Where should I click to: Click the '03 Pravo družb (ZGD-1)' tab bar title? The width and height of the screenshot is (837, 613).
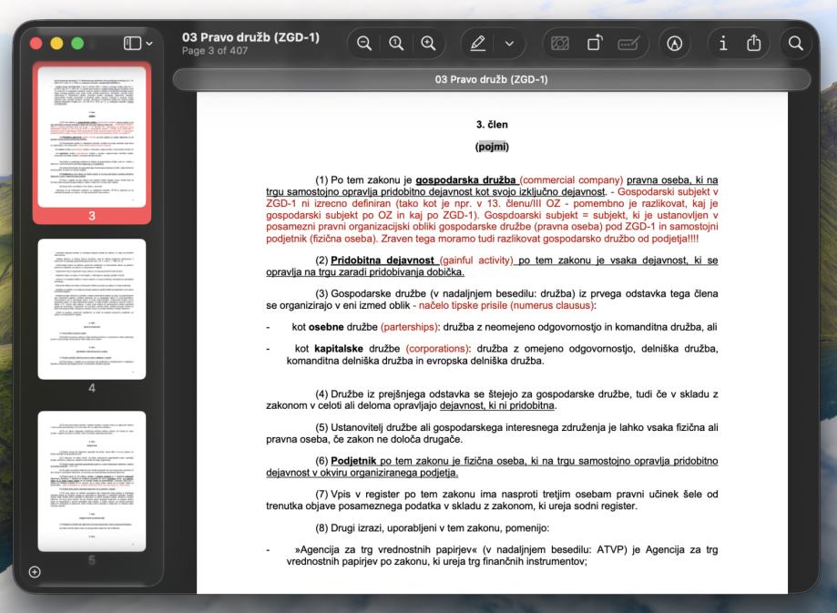pyautogui.click(x=491, y=79)
